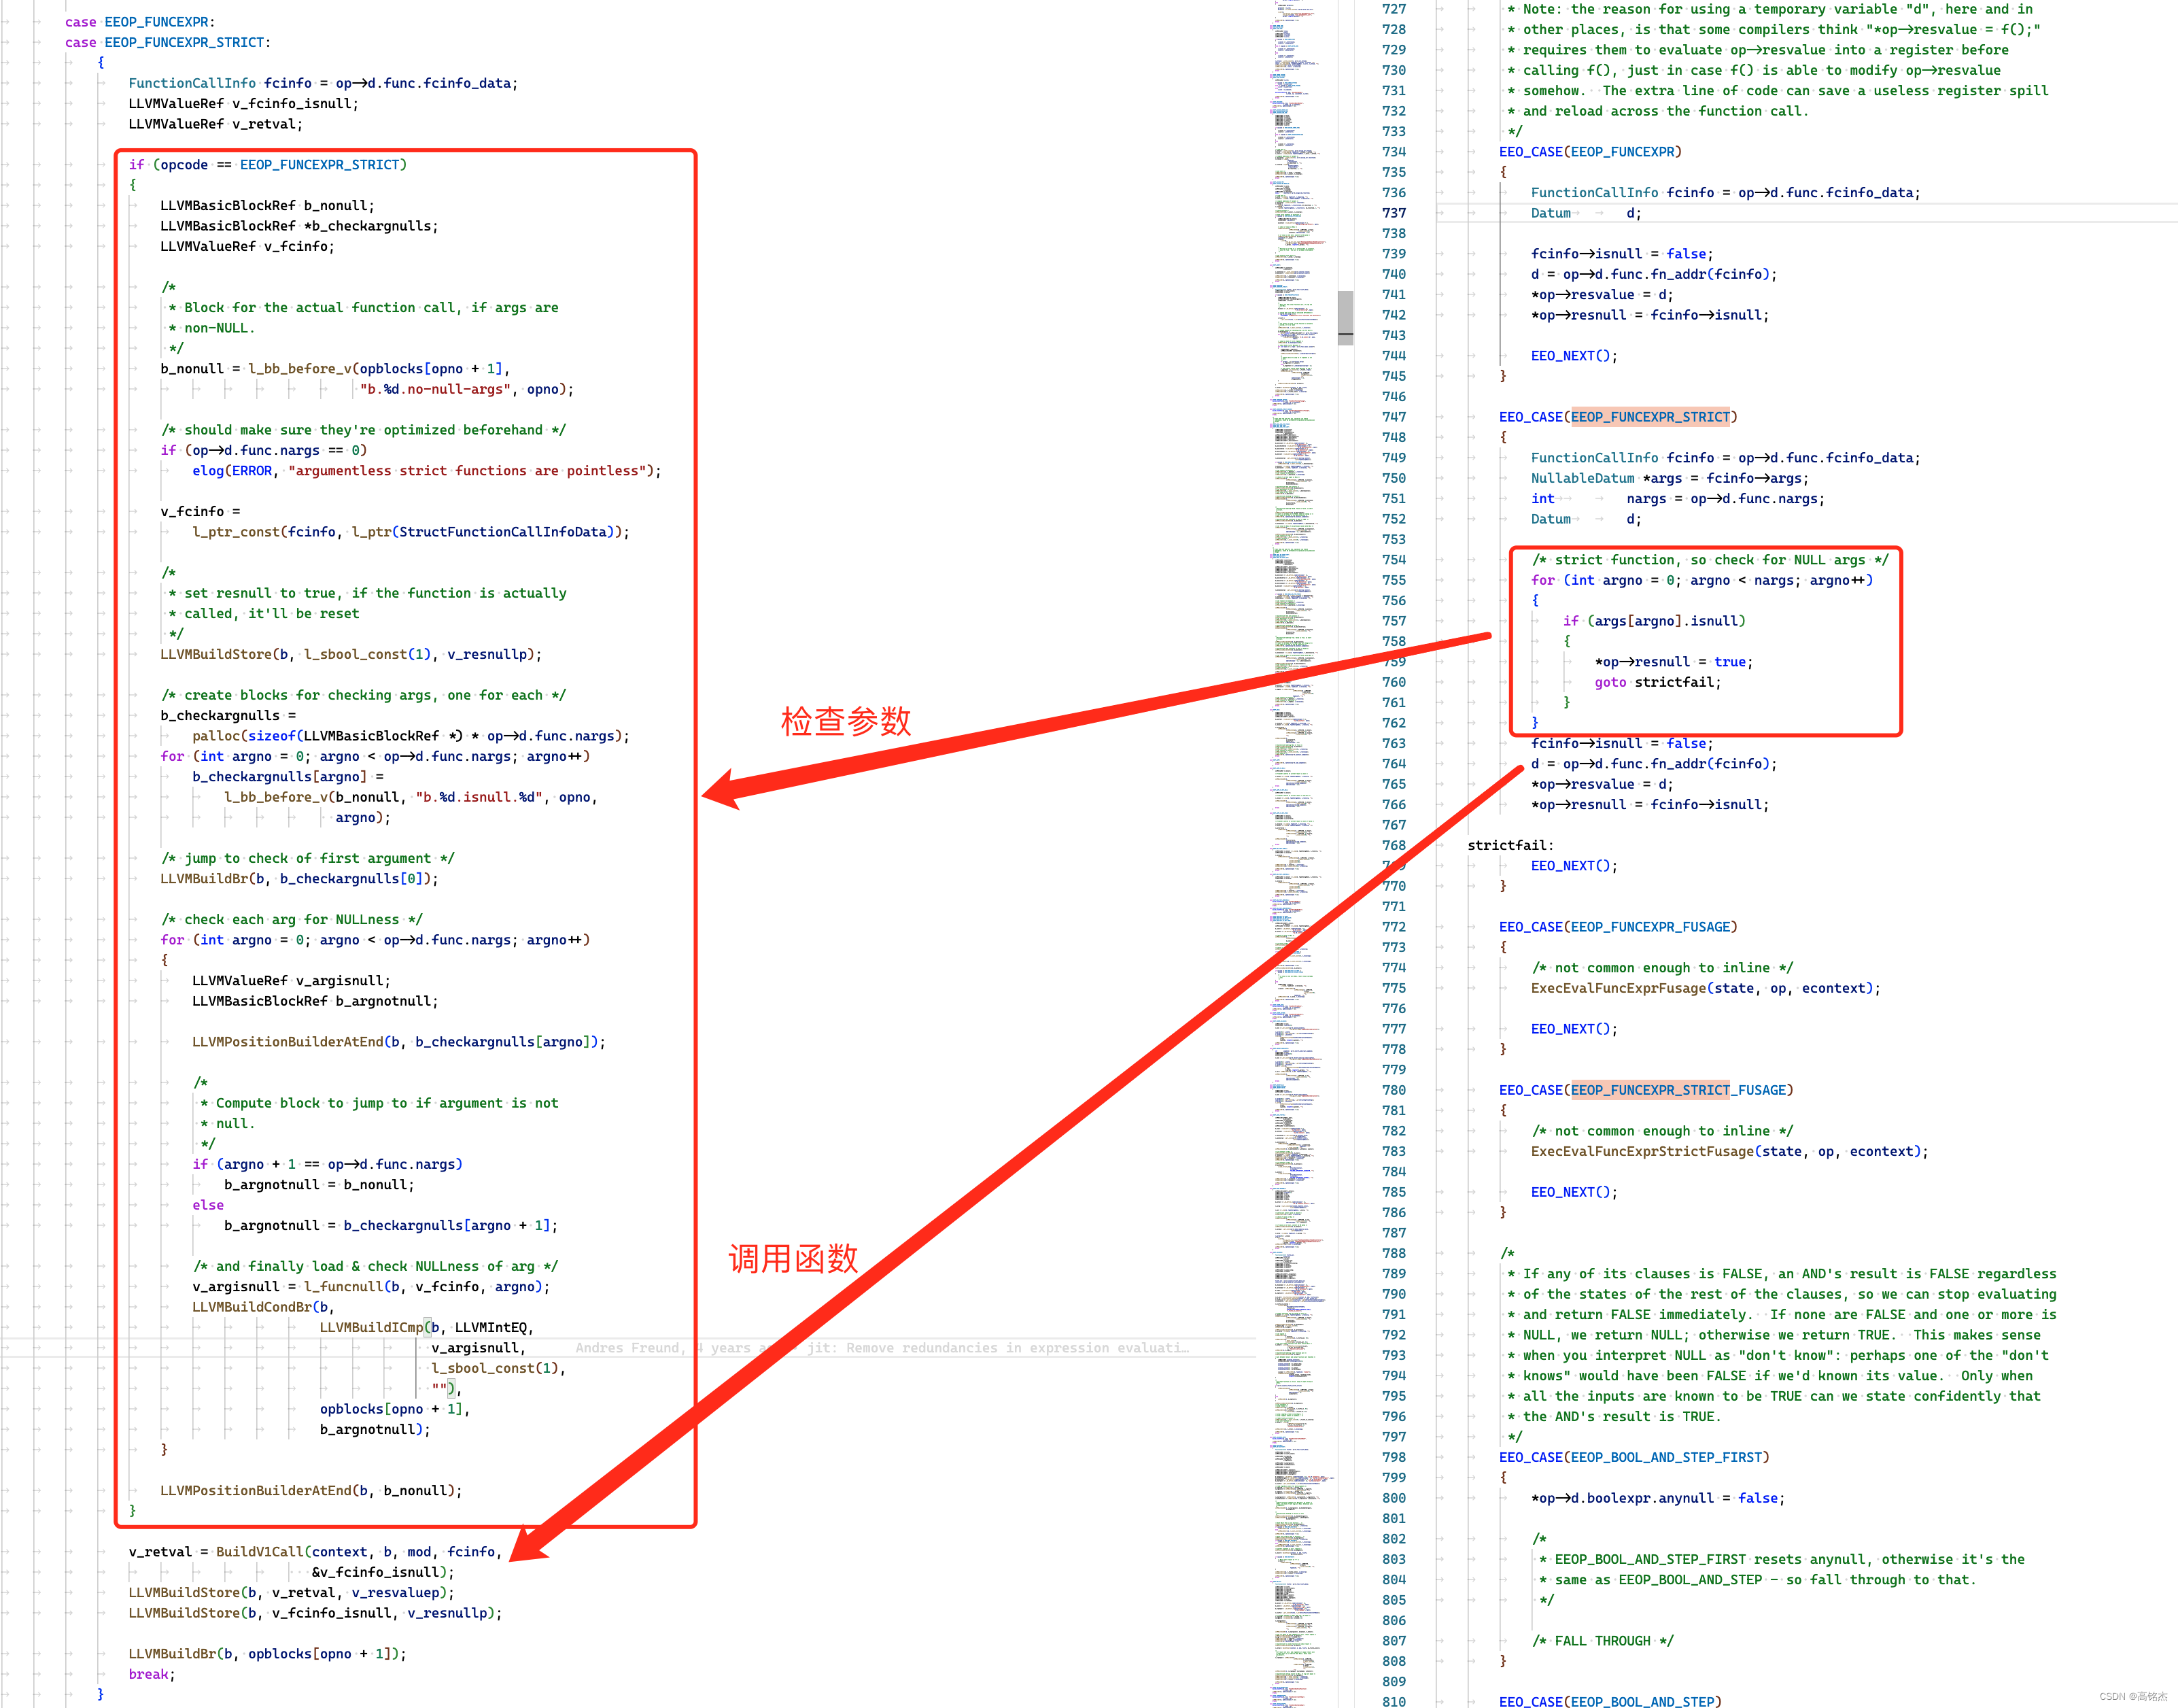This screenshot has height=1708, width=2178.
Task: Click the minimap code overview strip
Action: 1302,854
